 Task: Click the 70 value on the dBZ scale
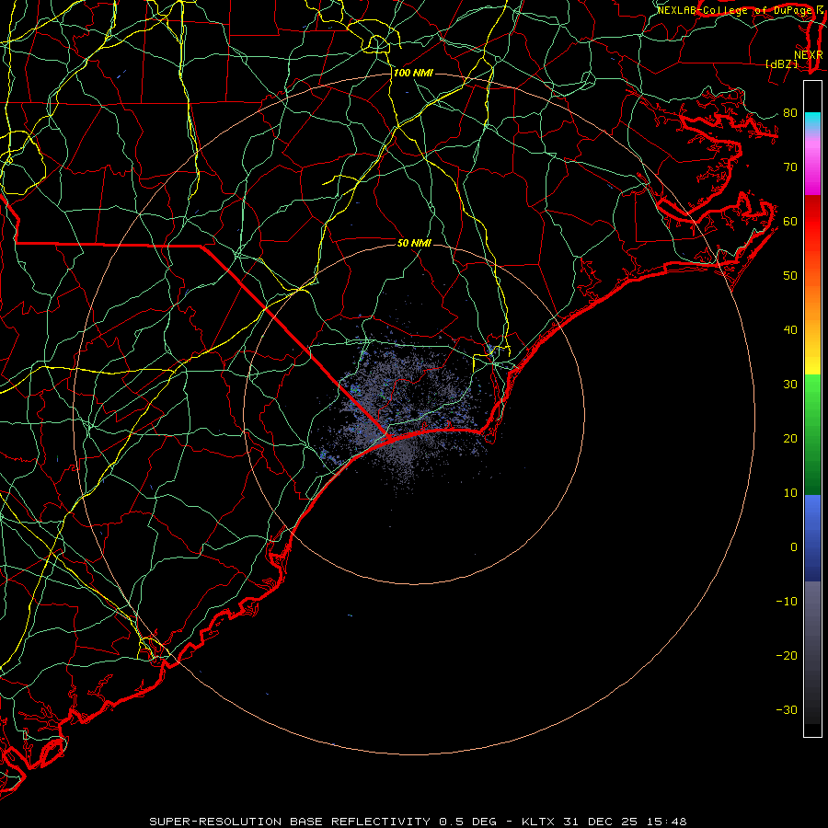click(790, 167)
